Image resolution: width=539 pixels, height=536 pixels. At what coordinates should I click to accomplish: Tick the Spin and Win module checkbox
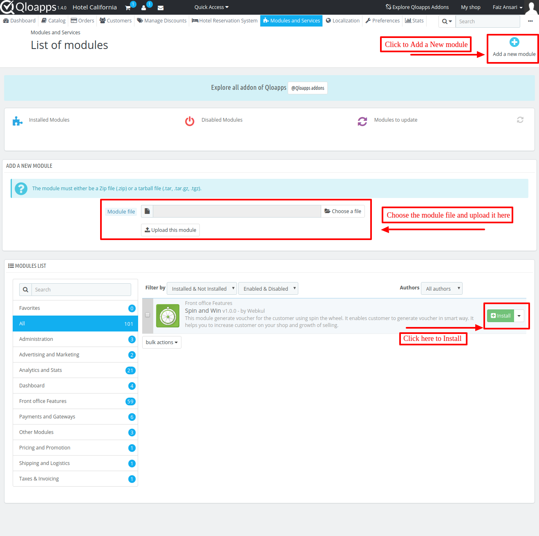click(148, 315)
